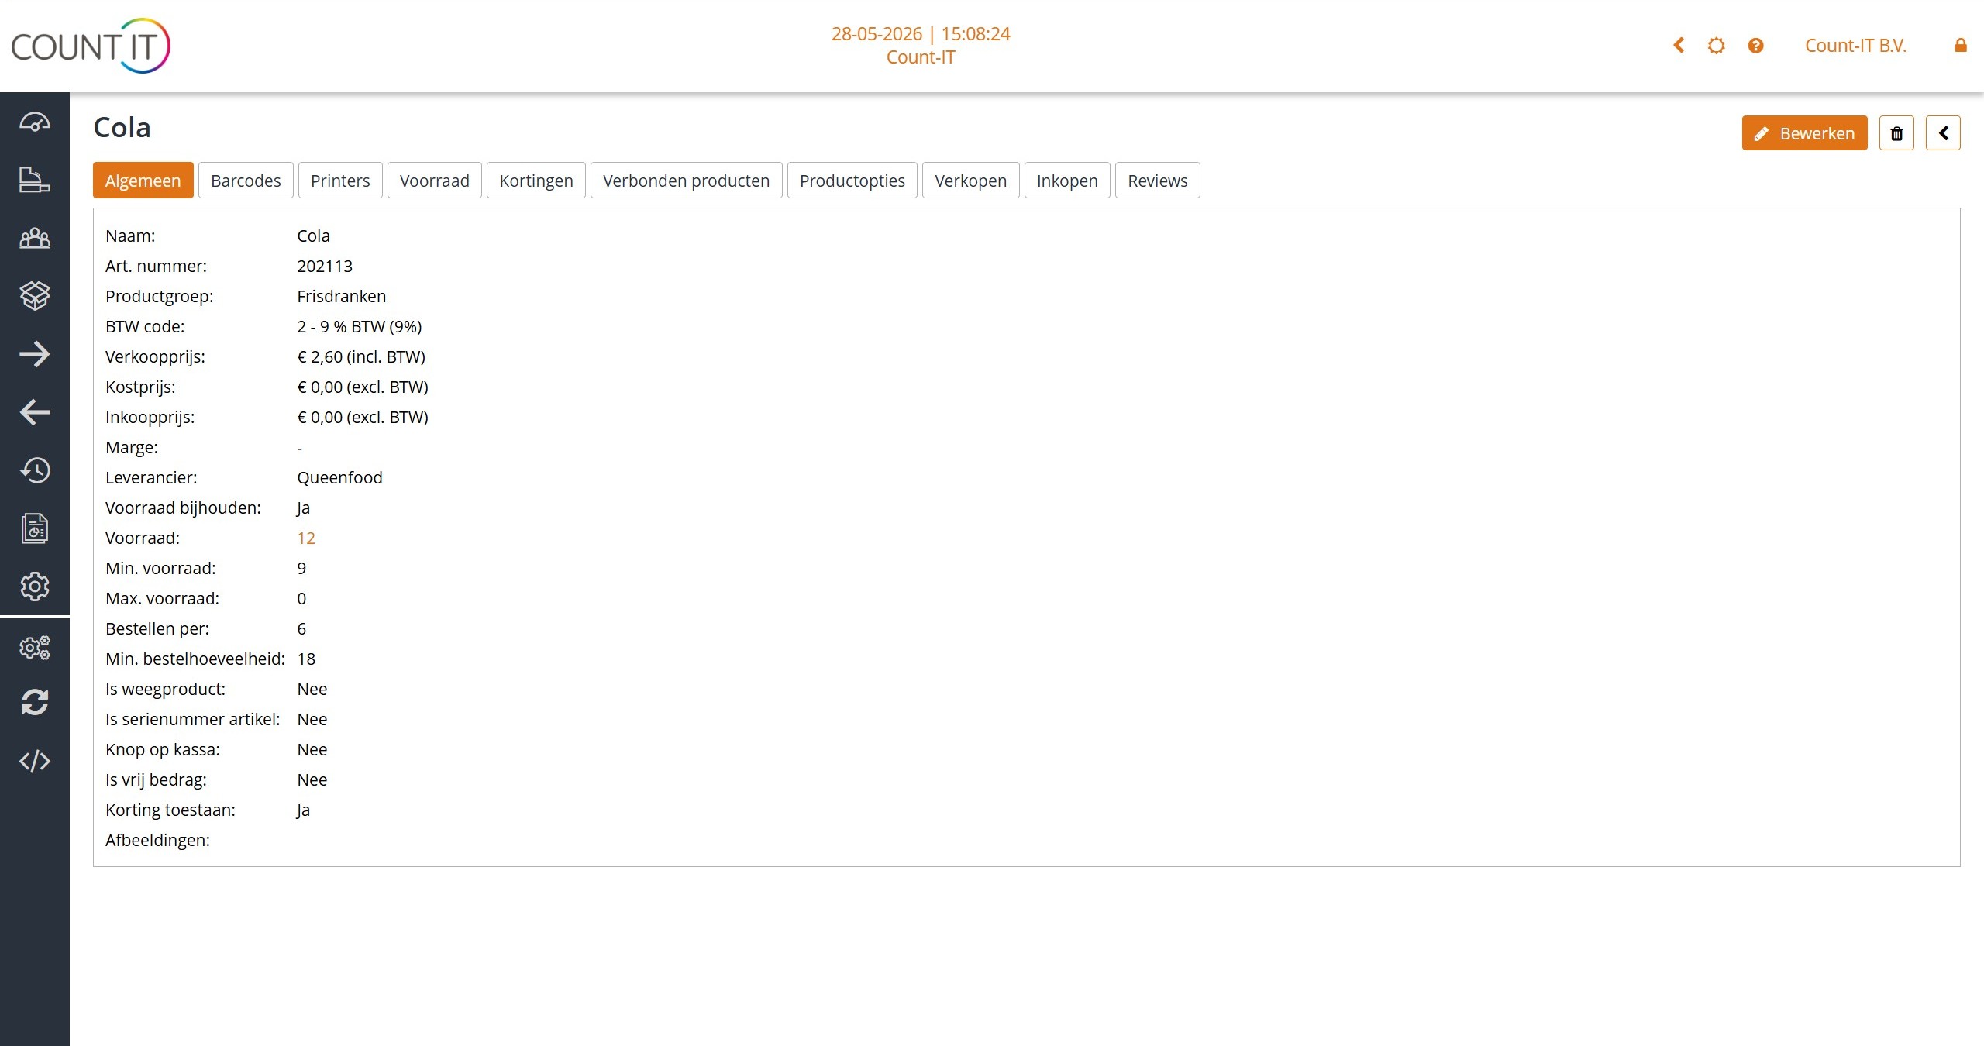Open the products box icon in sidebar
This screenshot has height=1046, width=1984.
[35, 295]
